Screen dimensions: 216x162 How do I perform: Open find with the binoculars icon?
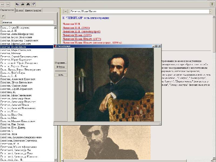click(28, 4)
